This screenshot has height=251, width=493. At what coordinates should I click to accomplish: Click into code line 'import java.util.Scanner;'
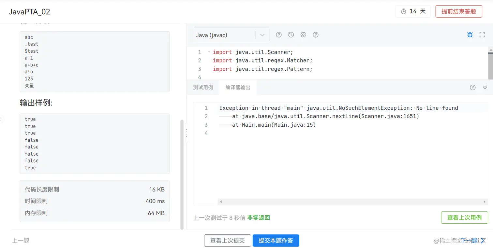(253, 52)
